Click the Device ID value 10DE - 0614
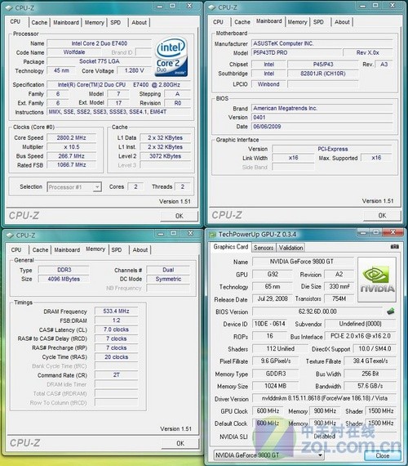The width and height of the screenshot is (408, 466). pyautogui.click(x=270, y=324)
